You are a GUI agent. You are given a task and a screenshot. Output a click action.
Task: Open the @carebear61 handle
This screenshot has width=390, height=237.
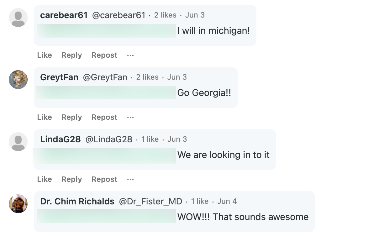(x=119, y=15)
